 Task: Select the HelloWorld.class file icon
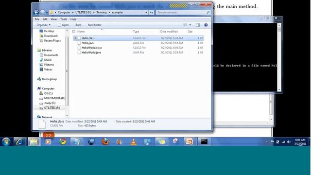point(79,48)
